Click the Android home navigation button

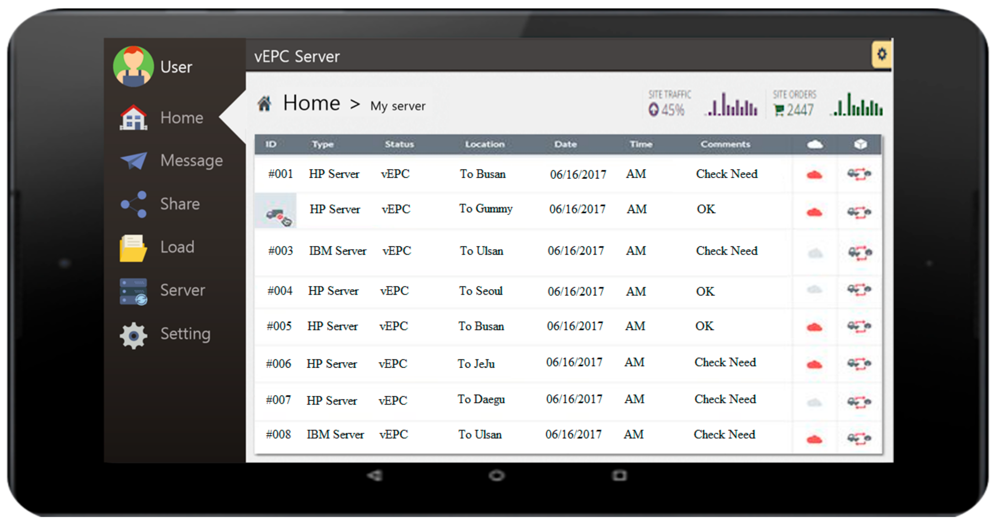coord(497,475)
